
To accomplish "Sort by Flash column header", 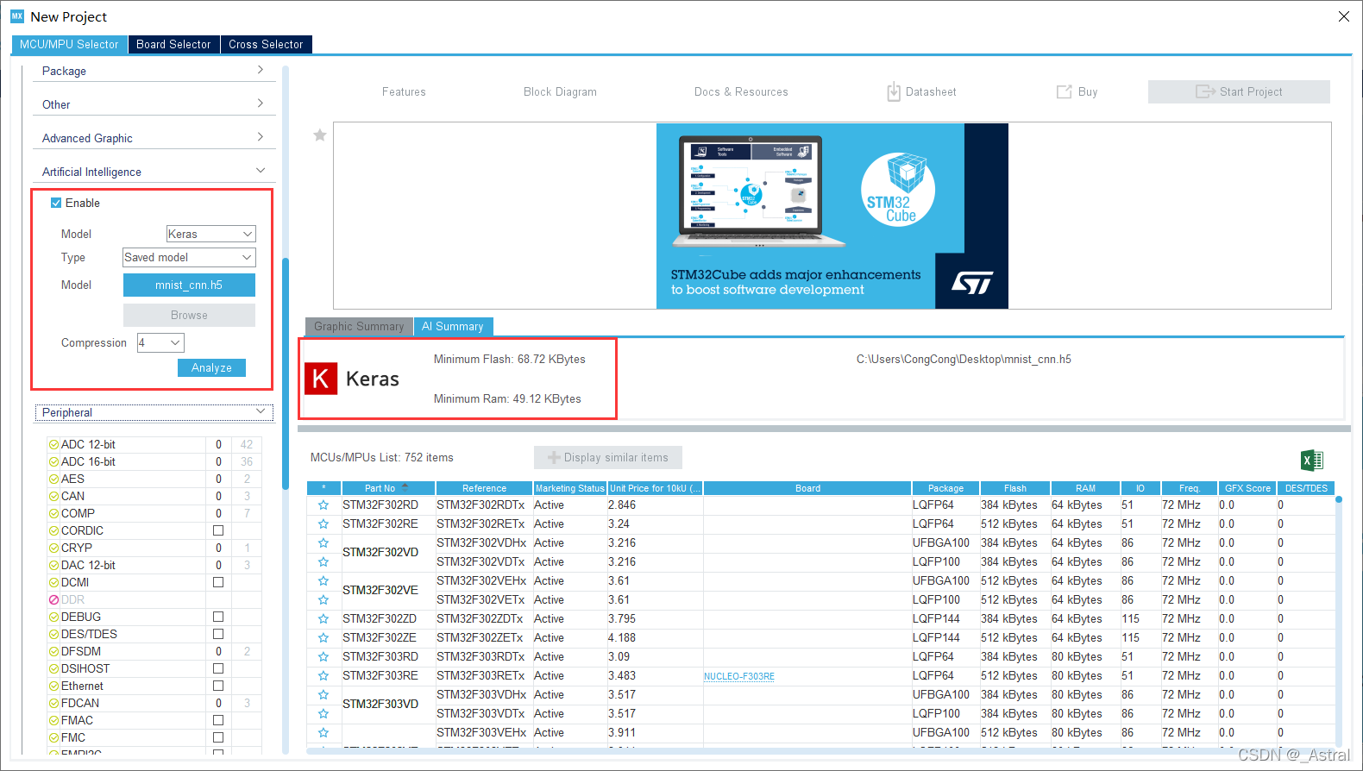I will coord(1014,488).
